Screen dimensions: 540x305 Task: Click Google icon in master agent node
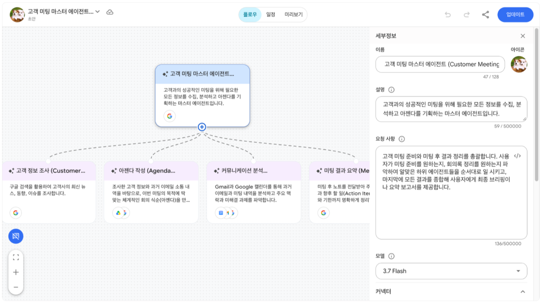(x=169, y=116)
